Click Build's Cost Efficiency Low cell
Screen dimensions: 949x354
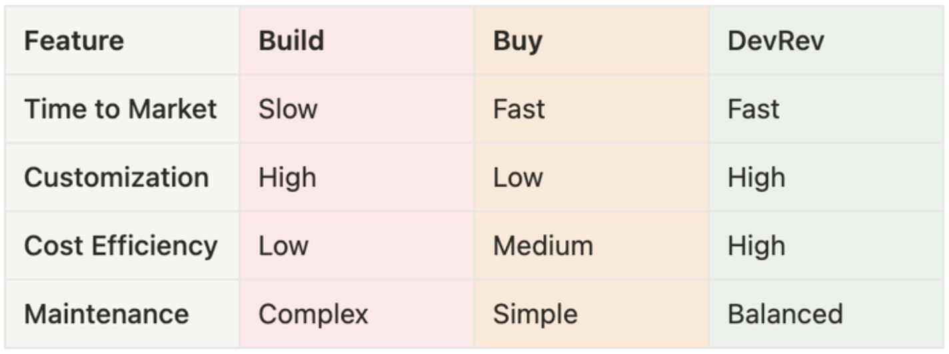pyautogui.click(x=283, y=246)
